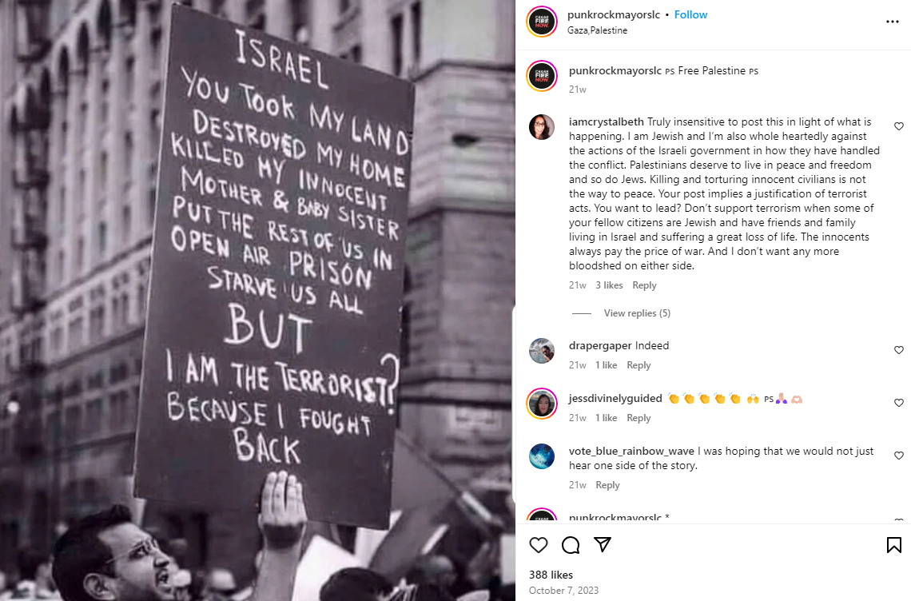Reply to iamcrystalbeth's comment
The height and width of the screenshot is (601, 911).
pyautogui.click(x=644, y=285)
